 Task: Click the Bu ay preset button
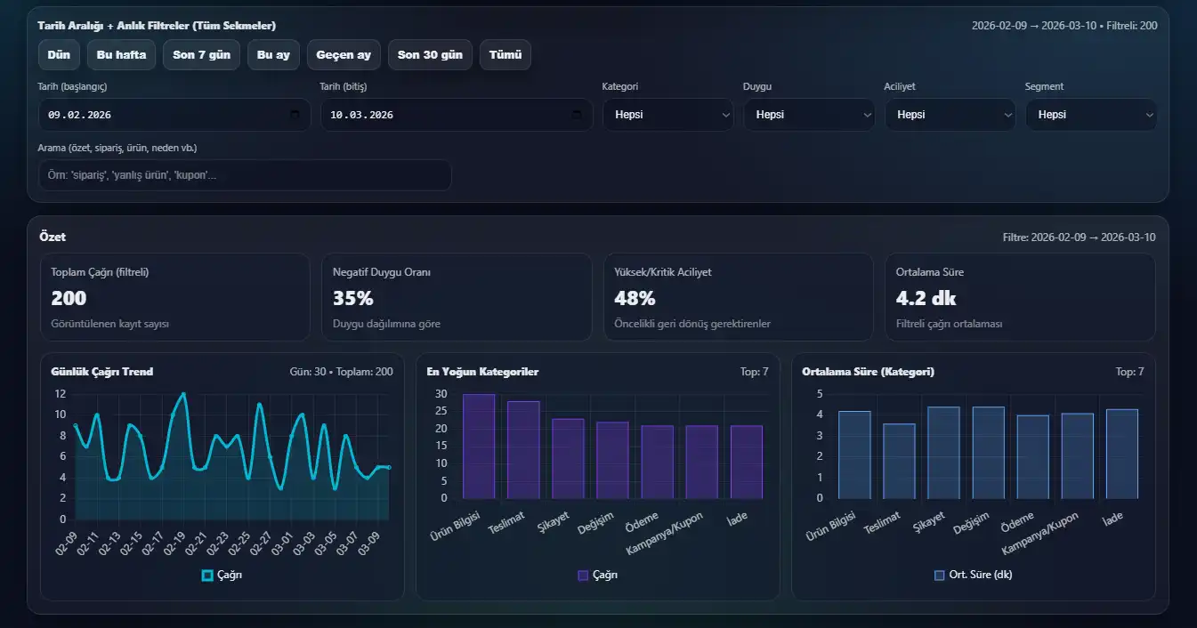273,55
